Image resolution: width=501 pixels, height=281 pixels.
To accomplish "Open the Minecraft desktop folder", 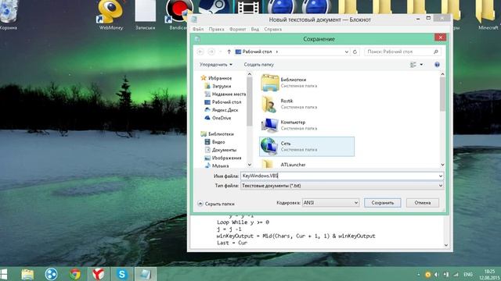I will point(488,14).
